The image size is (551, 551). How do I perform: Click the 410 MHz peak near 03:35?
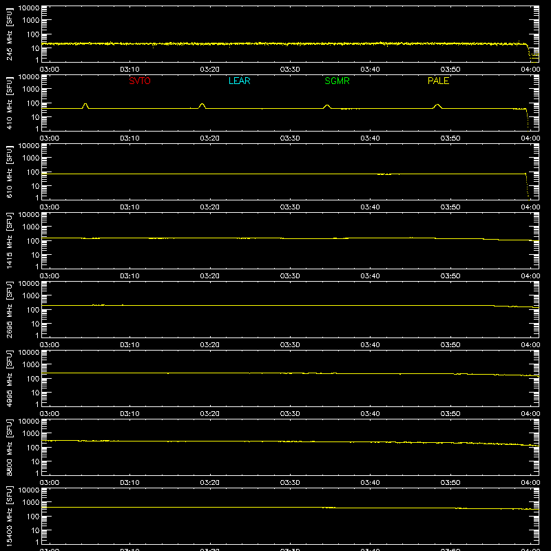[326, 107]
